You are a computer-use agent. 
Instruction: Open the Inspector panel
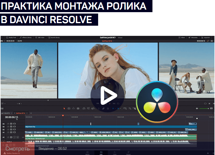pos(205,38)
